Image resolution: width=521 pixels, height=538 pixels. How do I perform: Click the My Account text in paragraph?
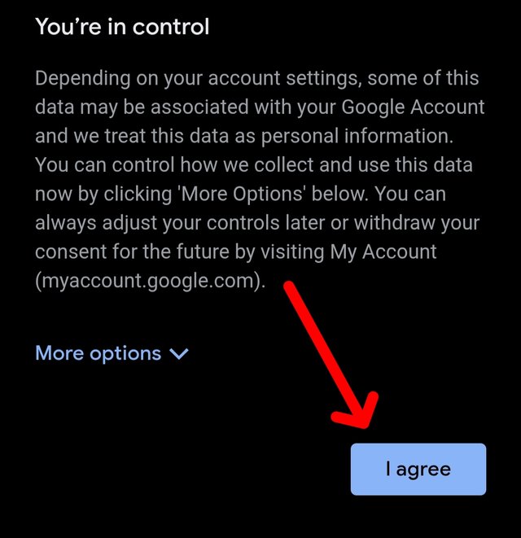point(383,252)
